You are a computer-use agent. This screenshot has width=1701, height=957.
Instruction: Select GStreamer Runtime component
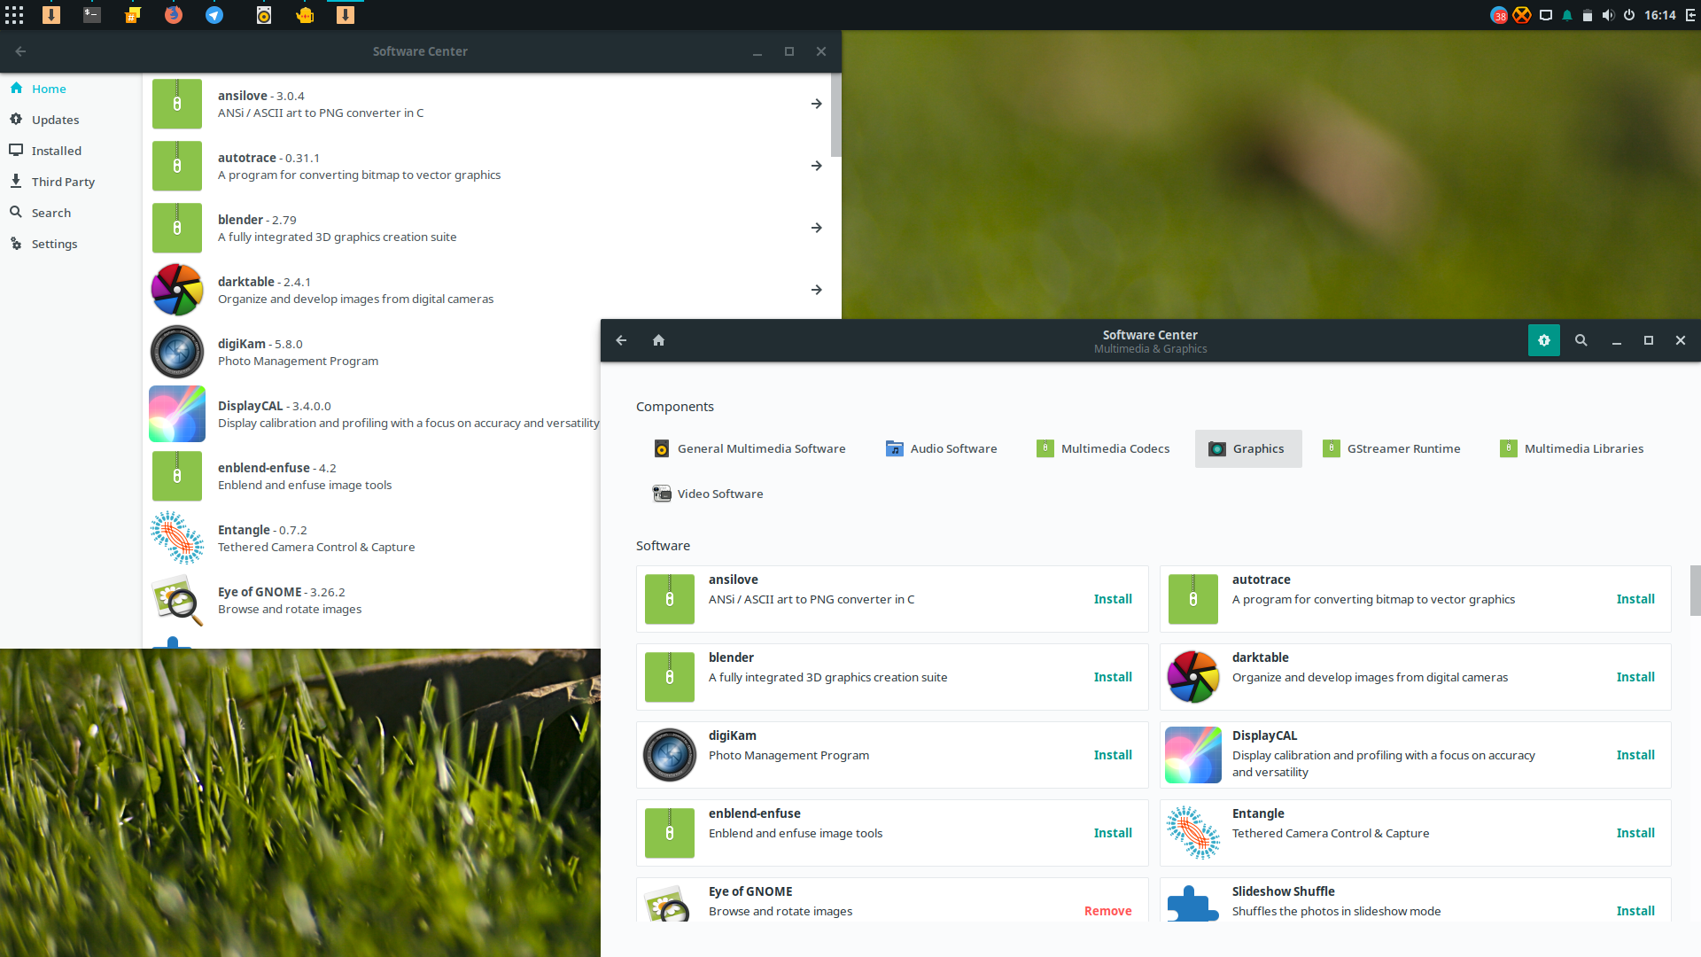(1392, 449)
